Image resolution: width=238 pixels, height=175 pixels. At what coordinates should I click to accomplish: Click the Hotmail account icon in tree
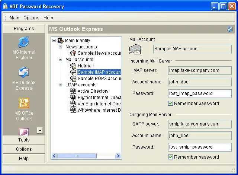click(73, 66)
